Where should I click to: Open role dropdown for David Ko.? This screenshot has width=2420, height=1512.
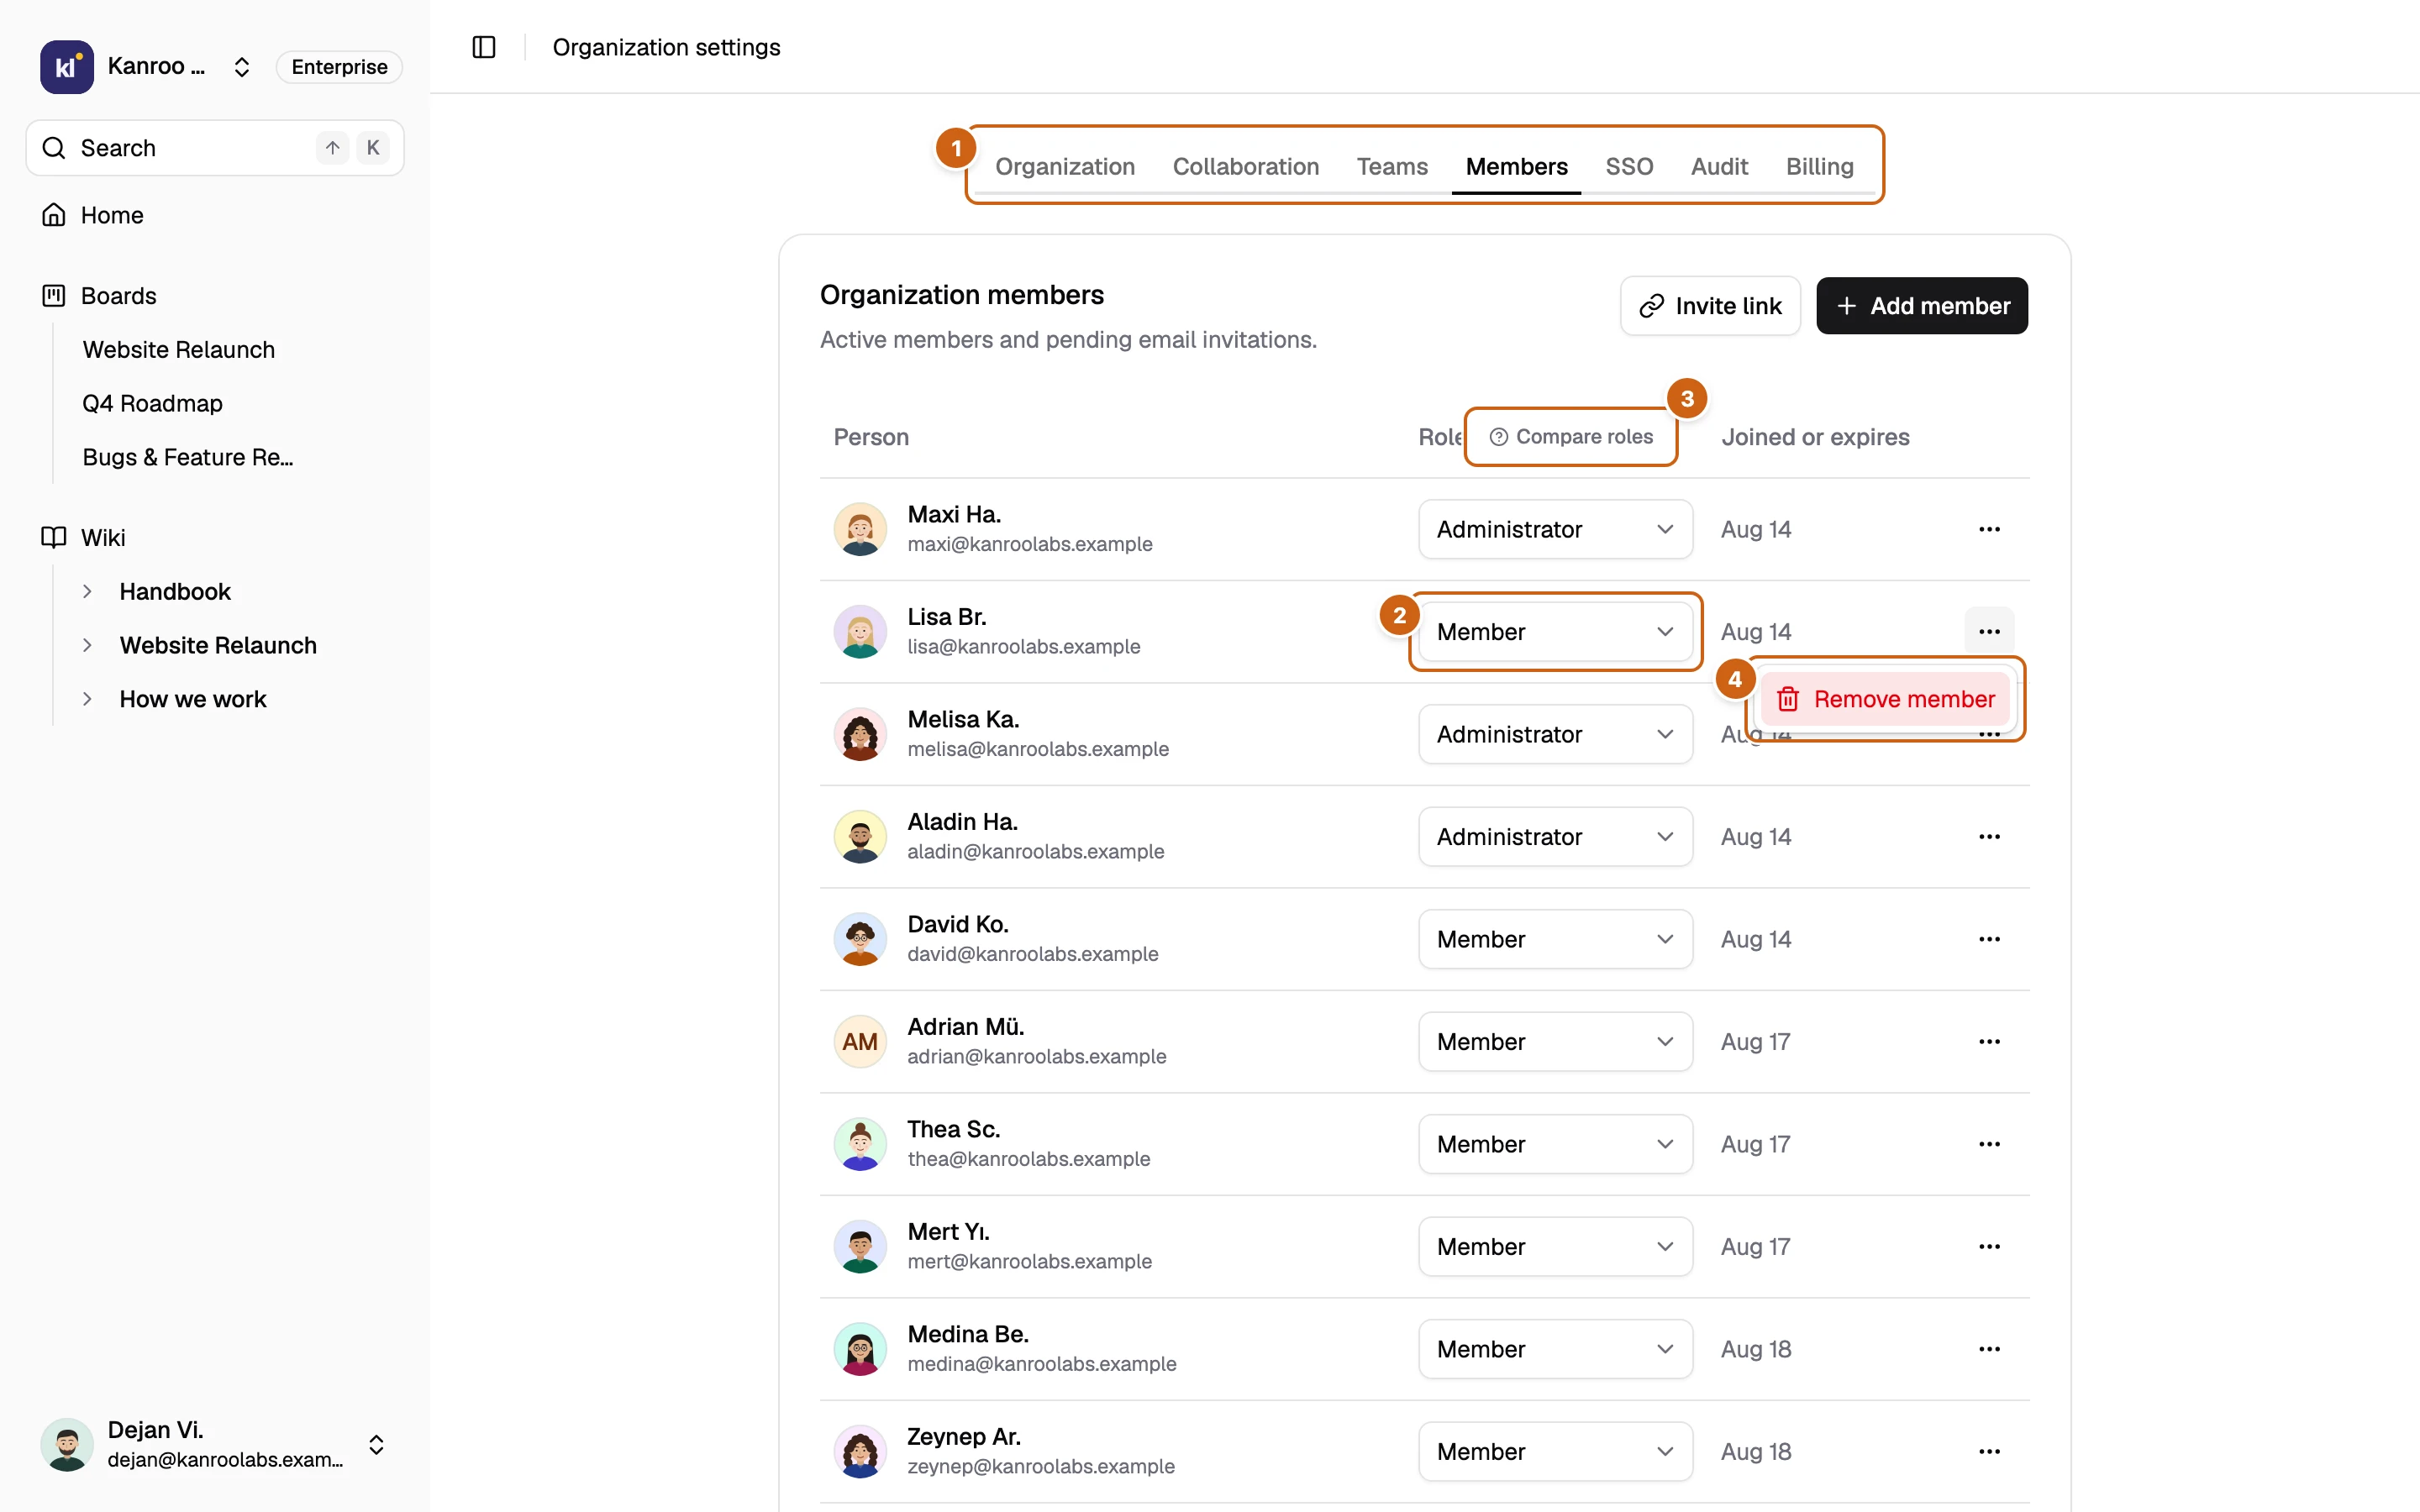pyautogui.click(x=1555, y=939)
